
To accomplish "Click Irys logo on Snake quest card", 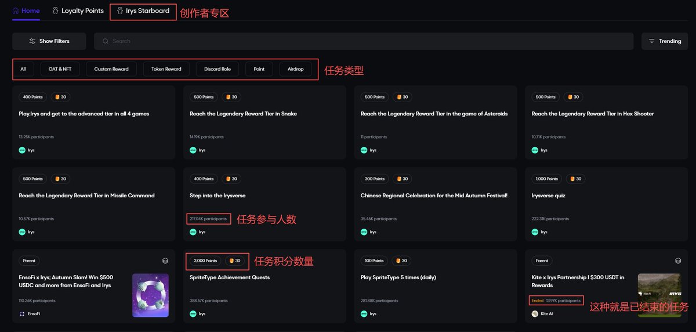I will [x=193, y=150].
